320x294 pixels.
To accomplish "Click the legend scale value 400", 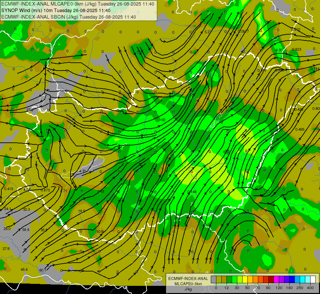I will 310,288.
